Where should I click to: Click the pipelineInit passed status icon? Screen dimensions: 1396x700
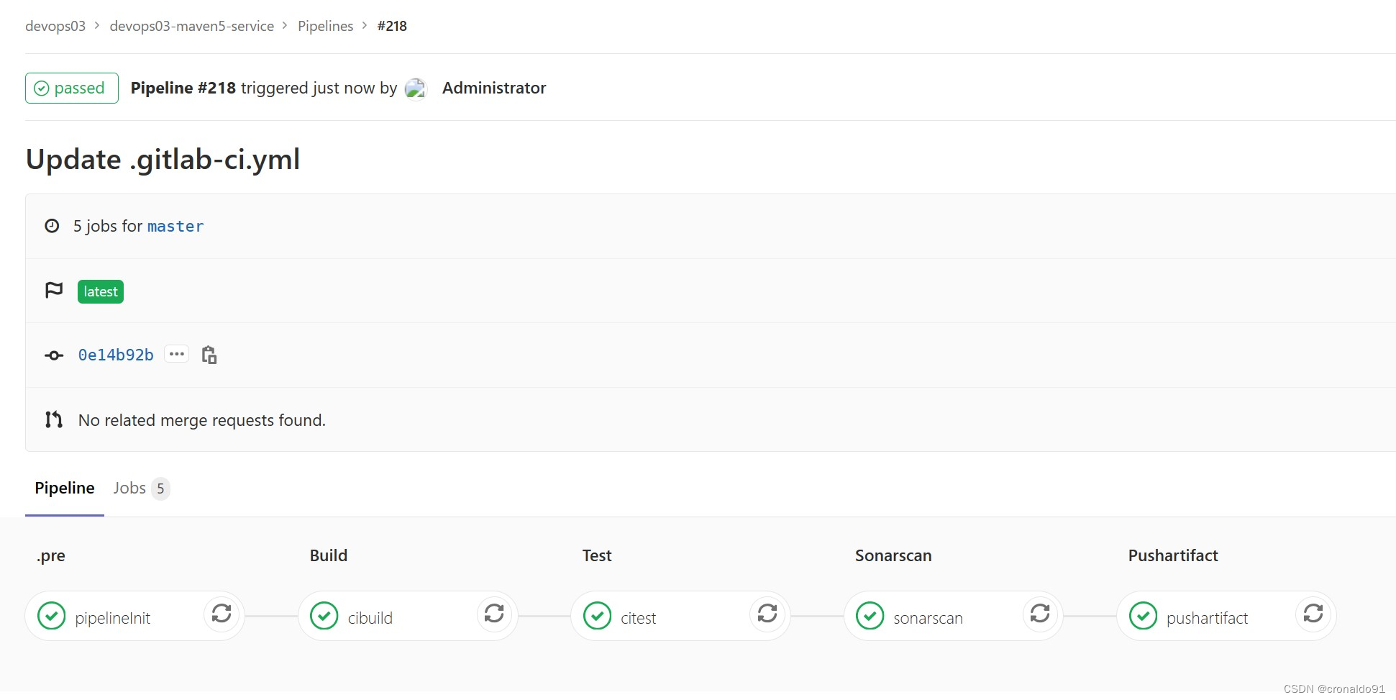point(51,616)
